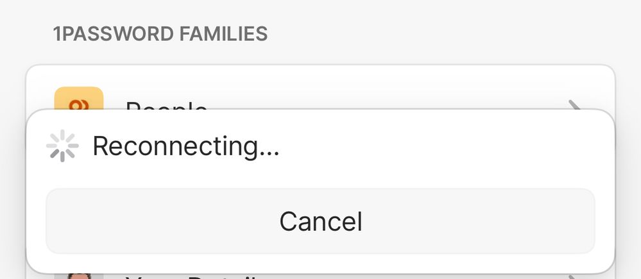The image size is (641, 279).
Task: Click the yellow People group tile
Action: (79, 98)
